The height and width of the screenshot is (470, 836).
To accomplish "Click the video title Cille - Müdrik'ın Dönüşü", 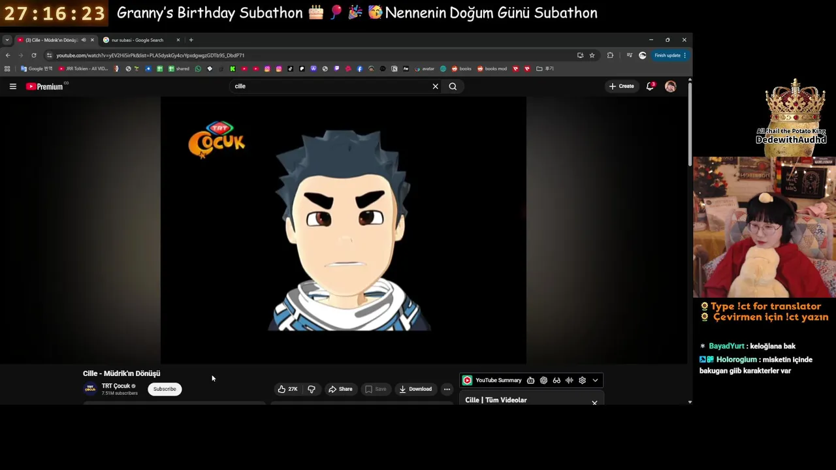I will coord(121,373).
